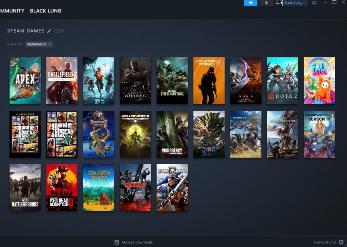Image resolution: width=347 pixels, height=247 pixels.
Task: Click the (23) game count label
Action: click(59, 31)
